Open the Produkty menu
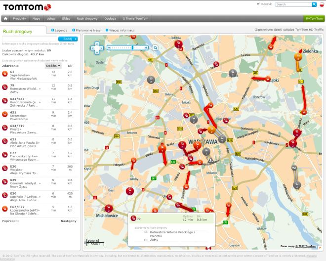This screenshot has height=261, width=326. (x=19, y=18)
